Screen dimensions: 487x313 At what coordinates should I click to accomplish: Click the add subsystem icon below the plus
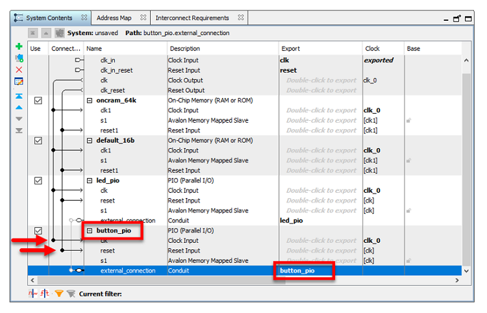[19, 58]
